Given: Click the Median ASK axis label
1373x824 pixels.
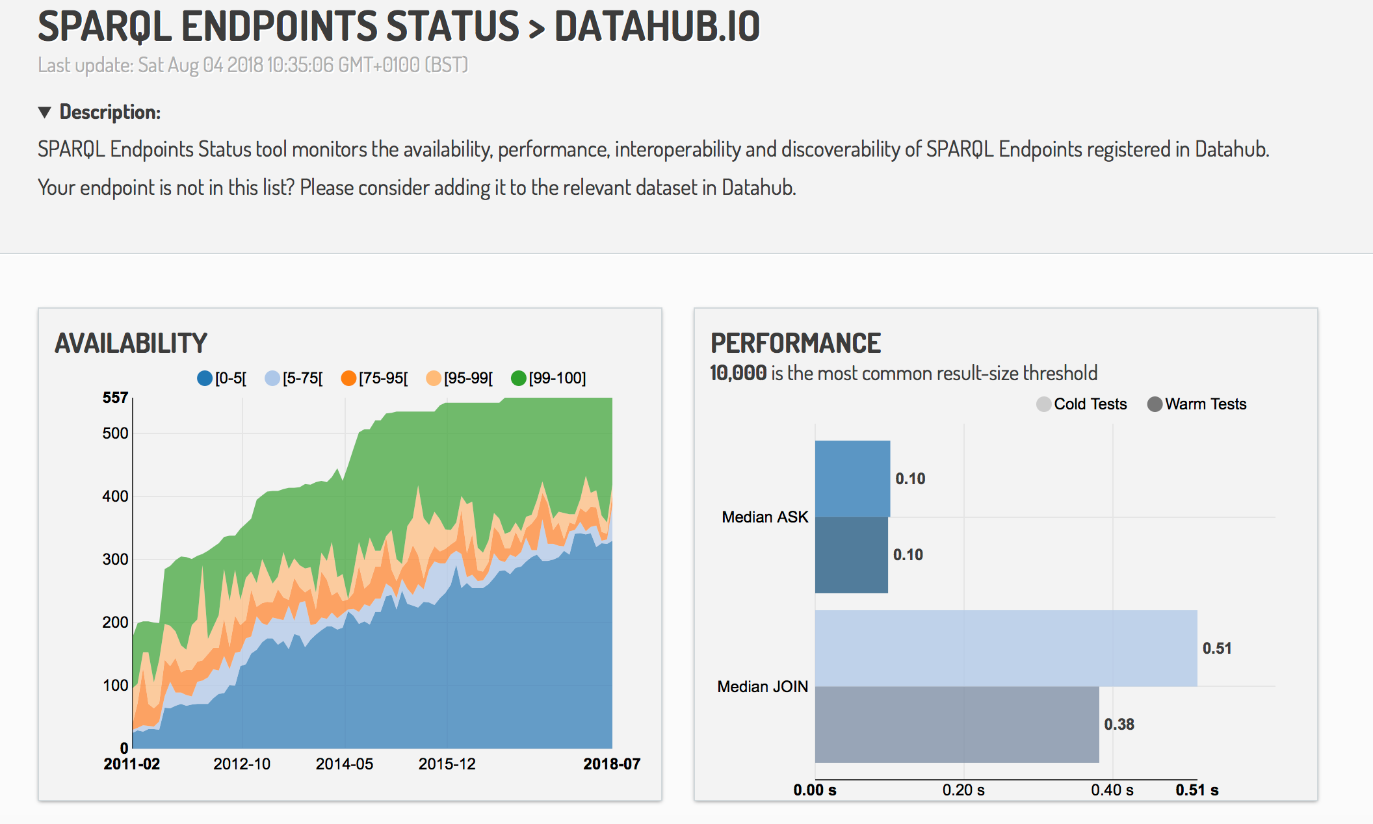Looking at the screenshot, I should pyautogui.click(x=765, y=517).
